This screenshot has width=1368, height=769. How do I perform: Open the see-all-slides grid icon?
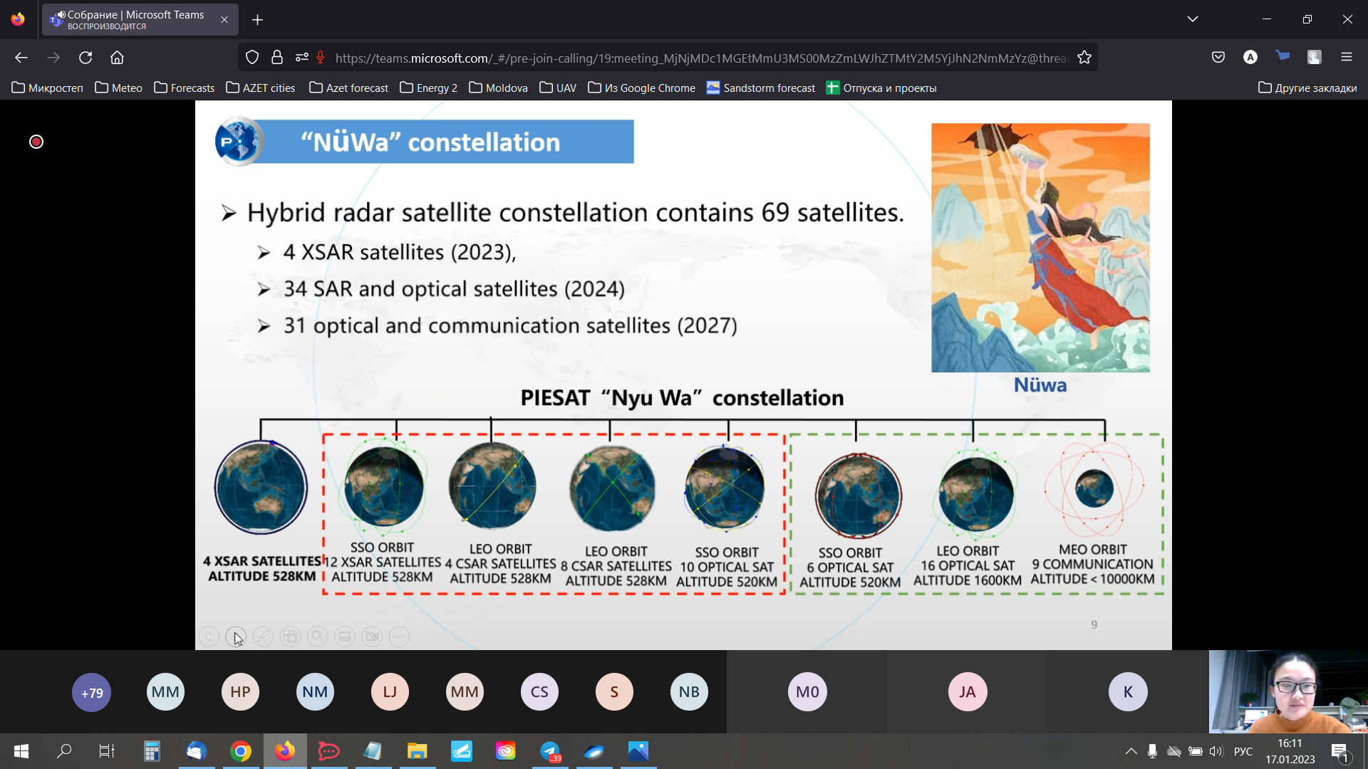click(x=290, y=637)
